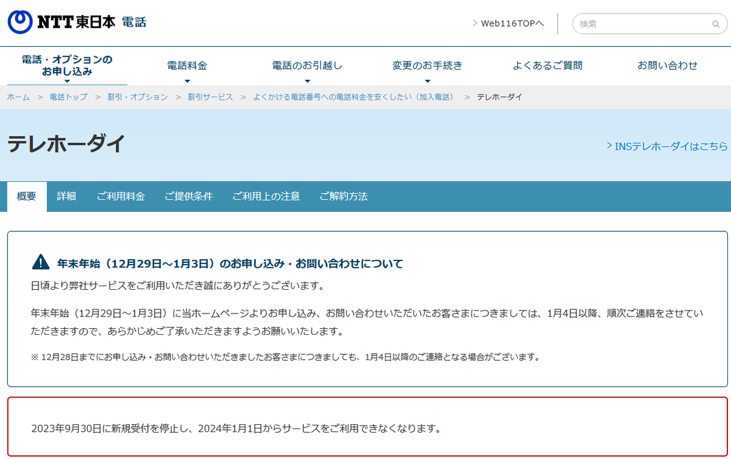Expand 電話・オプションのお申し込み menu
Screen dimensions: 731x459
(x=67, y=66)
